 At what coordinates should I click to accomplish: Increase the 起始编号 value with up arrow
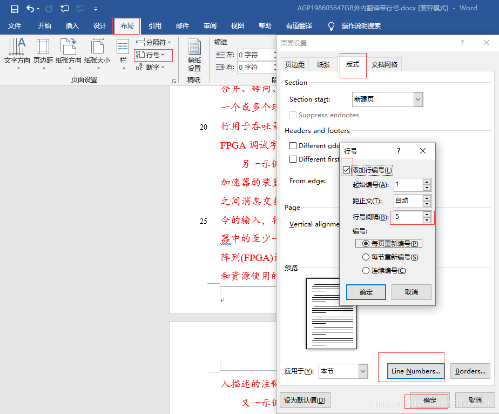(427, 182)
